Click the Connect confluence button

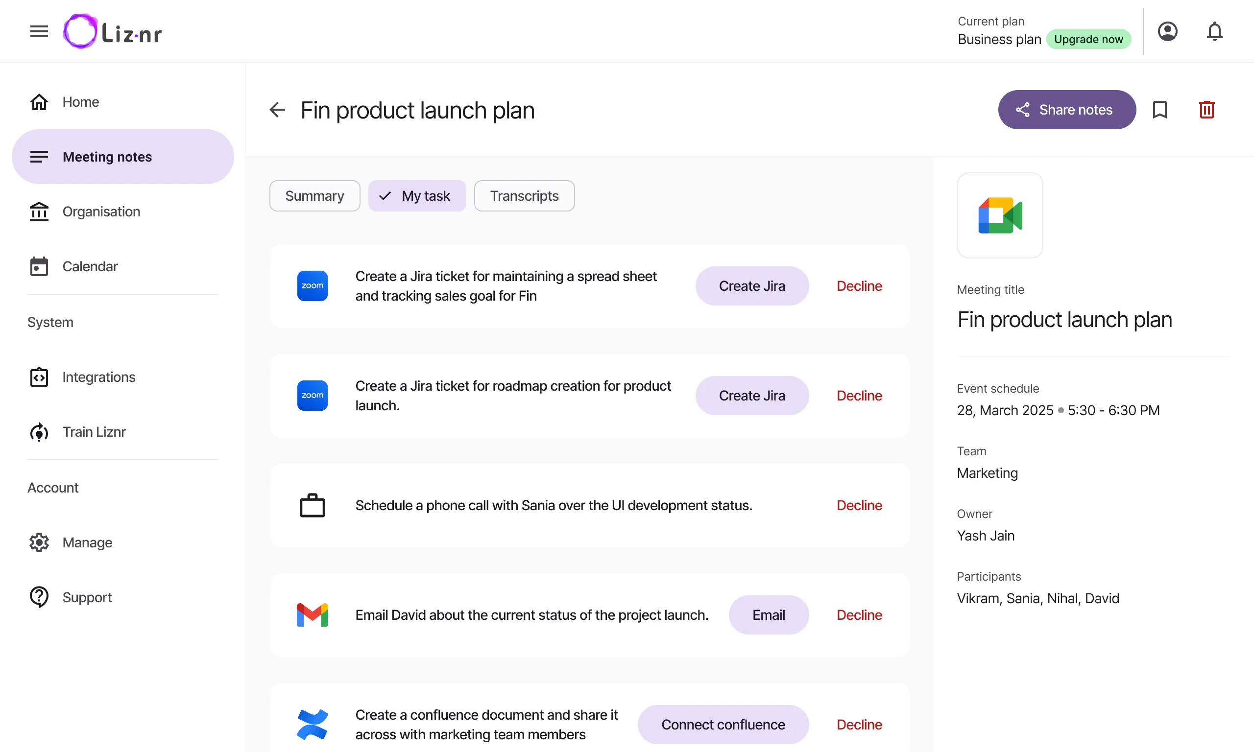click(723, 724)
